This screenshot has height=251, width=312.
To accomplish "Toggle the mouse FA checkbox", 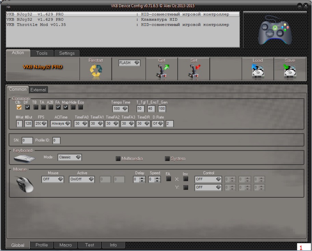I will pyautogui.click(x=169, y=179).
